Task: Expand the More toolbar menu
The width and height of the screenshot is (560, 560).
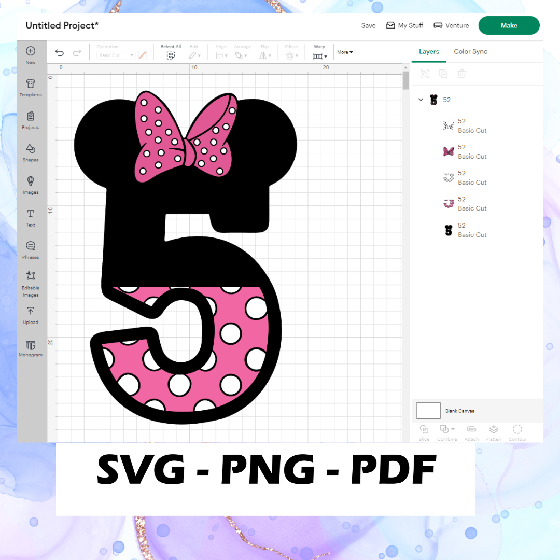Action: point(345,52)
